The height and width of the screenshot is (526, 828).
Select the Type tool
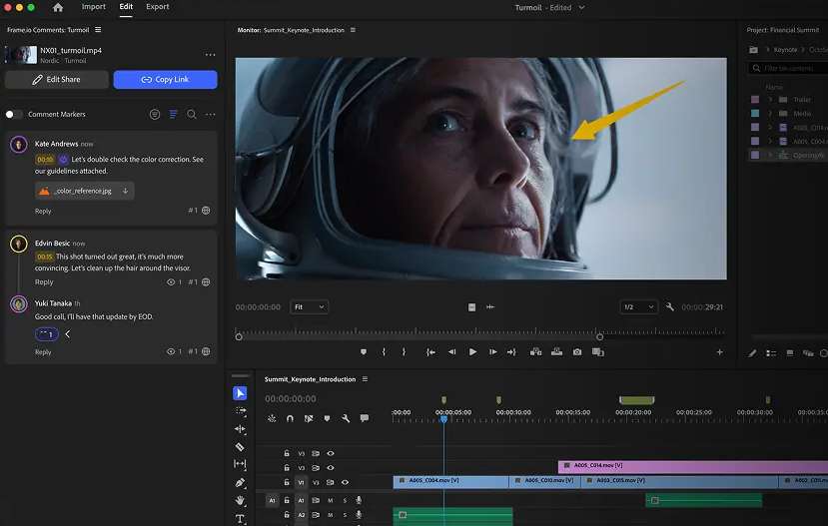[x=240, y=519]
